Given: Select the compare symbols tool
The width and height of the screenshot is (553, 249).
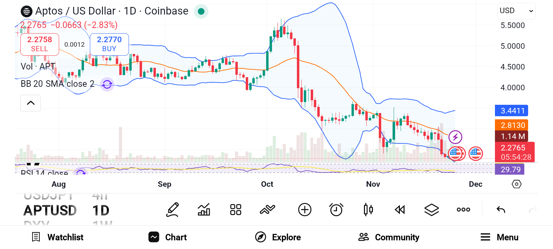Looking at the screenshot, I should point(267,209).
